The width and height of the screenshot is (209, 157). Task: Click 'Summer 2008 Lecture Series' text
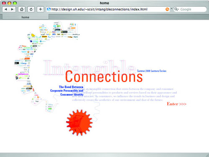point(152,71)
